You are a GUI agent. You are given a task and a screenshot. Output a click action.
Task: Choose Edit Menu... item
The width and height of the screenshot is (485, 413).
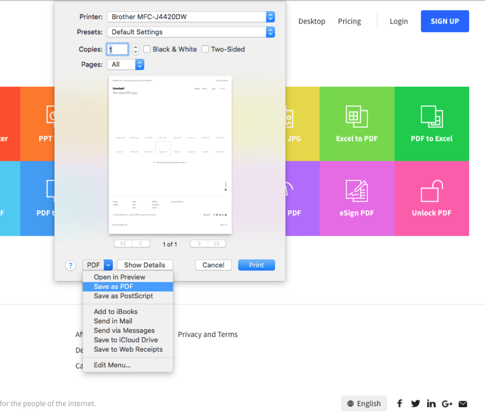(x=128, y=365)
